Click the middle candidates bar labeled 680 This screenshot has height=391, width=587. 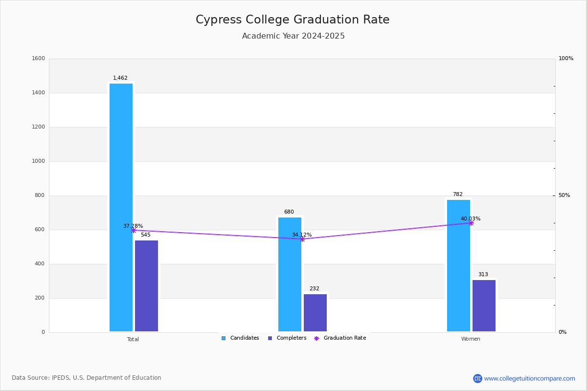click(290, 274)
